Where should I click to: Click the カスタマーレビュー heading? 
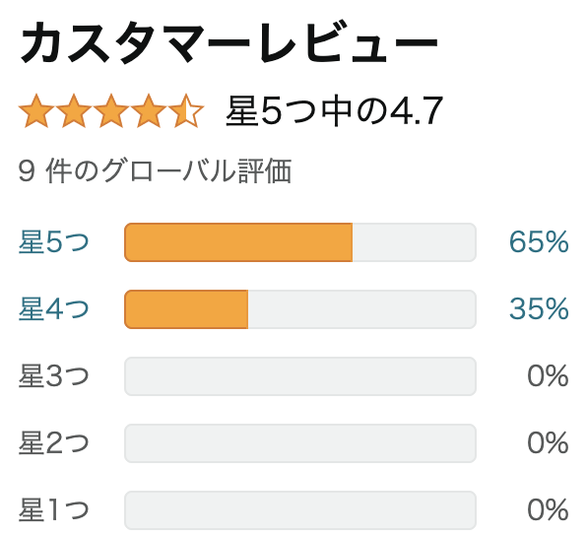[228, 42]
